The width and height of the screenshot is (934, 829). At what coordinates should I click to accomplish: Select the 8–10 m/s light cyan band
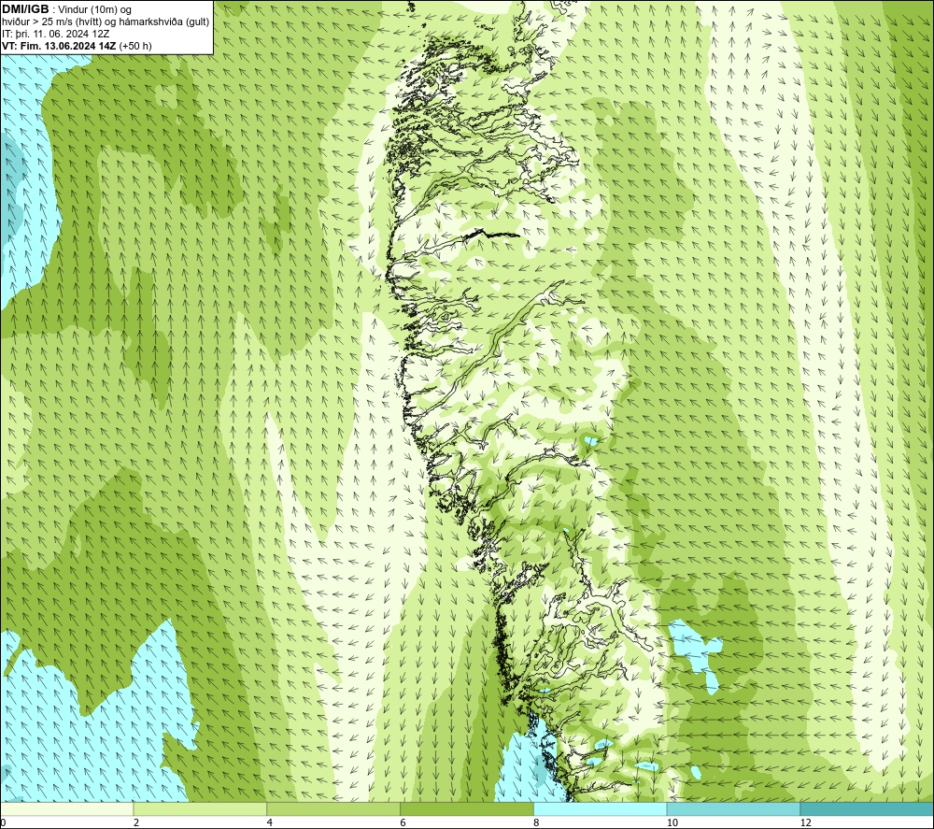pos(601,808)
